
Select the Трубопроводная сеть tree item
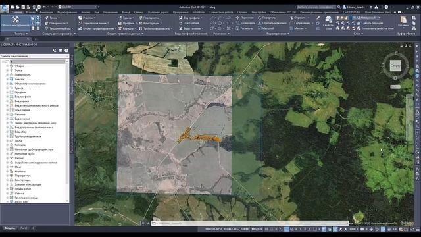tap(28, 136)
